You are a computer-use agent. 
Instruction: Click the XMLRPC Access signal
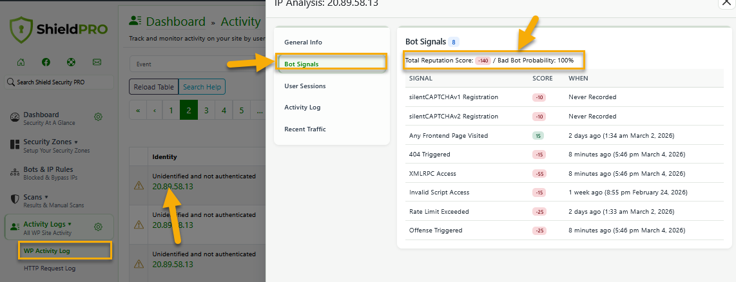(x=432, y=174)
